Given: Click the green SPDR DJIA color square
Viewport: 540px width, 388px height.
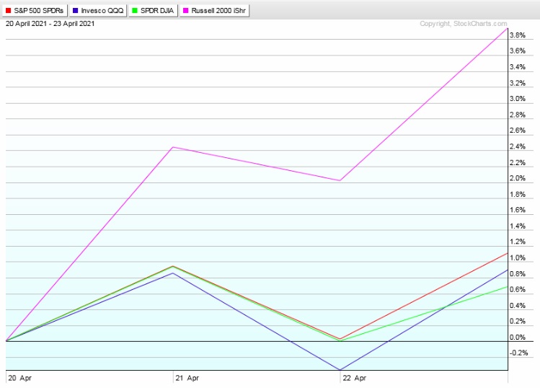Looking at the screenshot, I should 135,11.
